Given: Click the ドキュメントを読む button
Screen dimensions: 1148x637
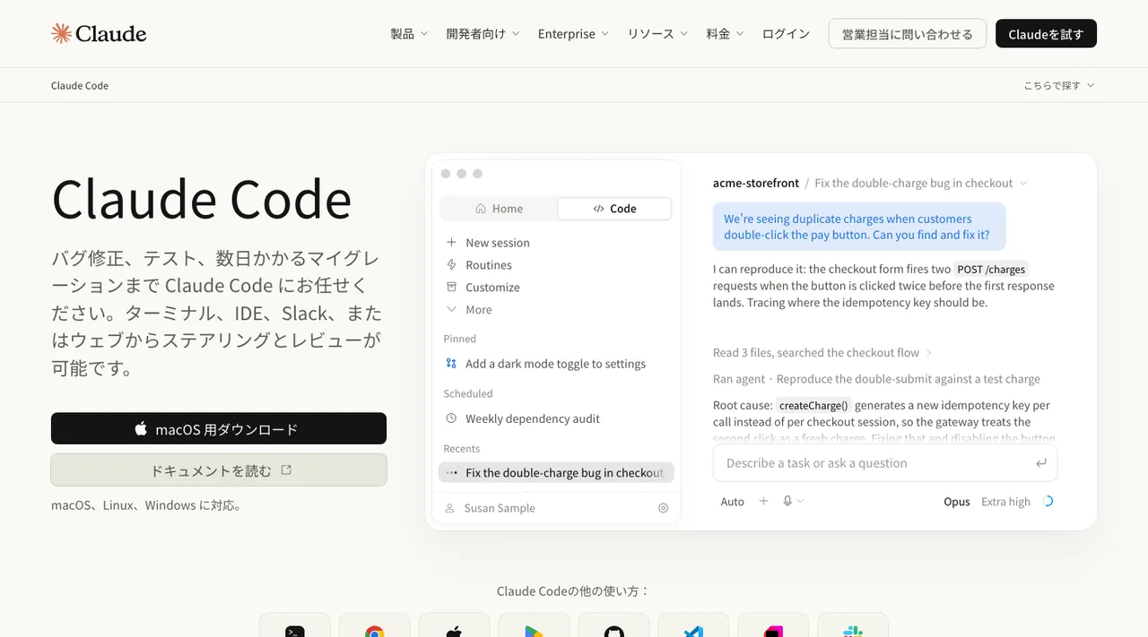Looking at the screenshot, I should 219,469.
